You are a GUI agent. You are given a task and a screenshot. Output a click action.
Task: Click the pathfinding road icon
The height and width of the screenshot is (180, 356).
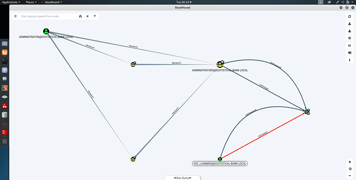pos(80,16)
